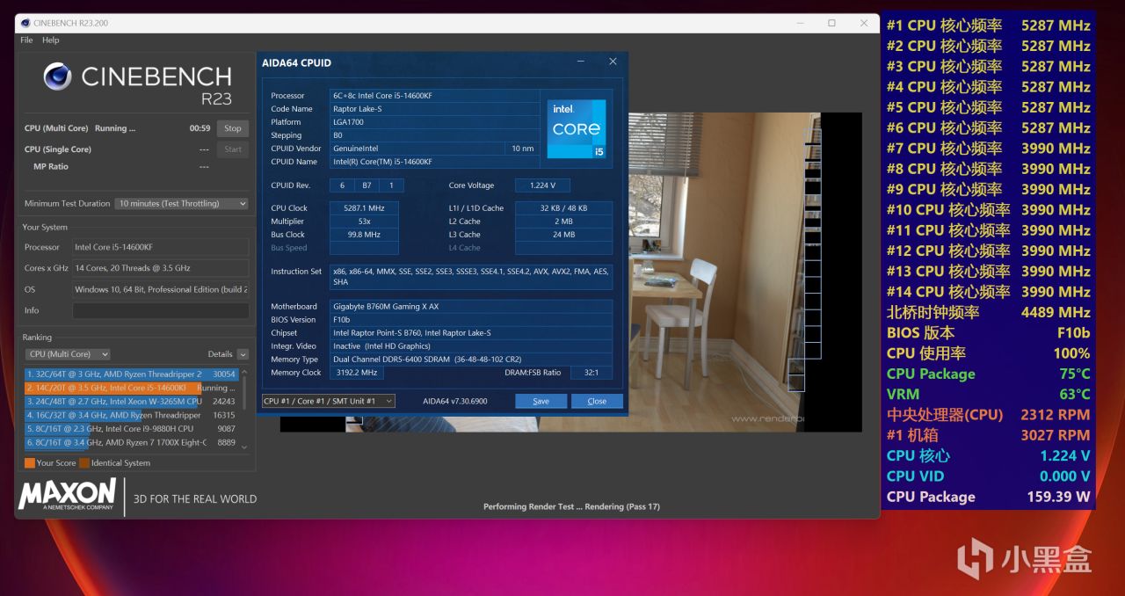The width and height of the screenshot is (1125, 596).
Task: Select the Ryzen 7 1700X ranking row
Action: pyautogui.click(x=132, y=442)
